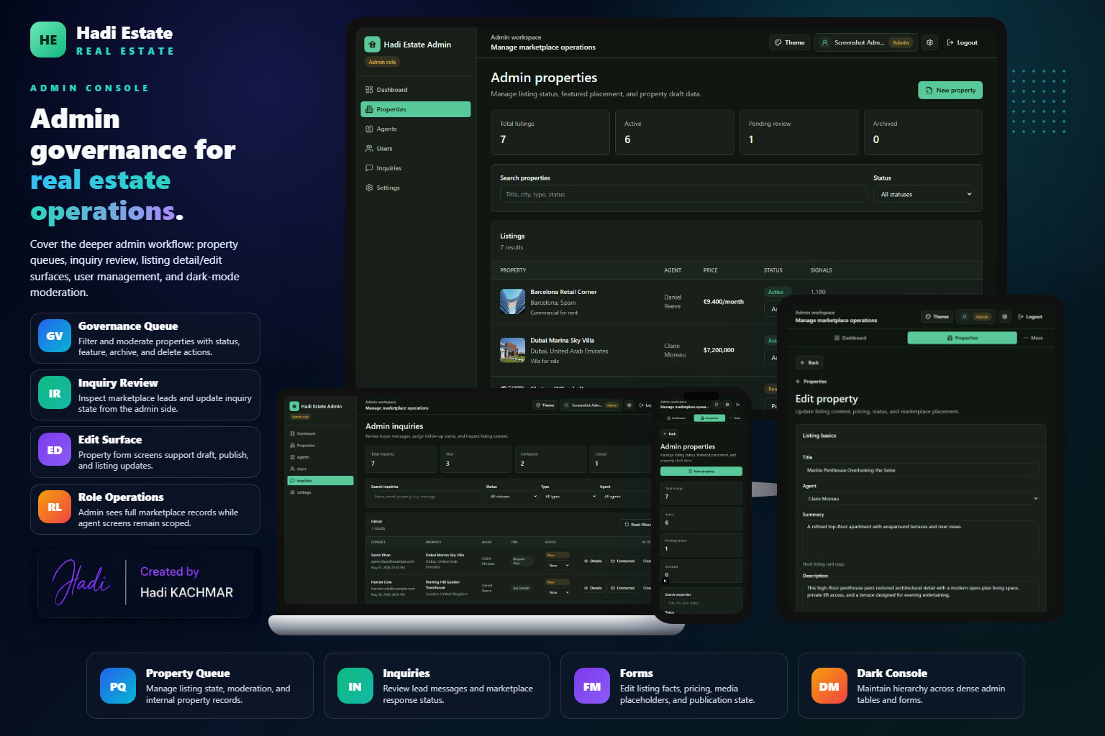Click Search inquiries input on laptop screen
This screenshot has height=736, width=1105.
427,497
